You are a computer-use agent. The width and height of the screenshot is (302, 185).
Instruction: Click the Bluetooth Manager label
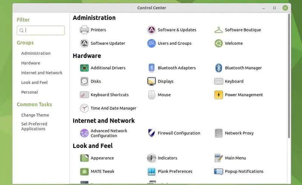243,68
